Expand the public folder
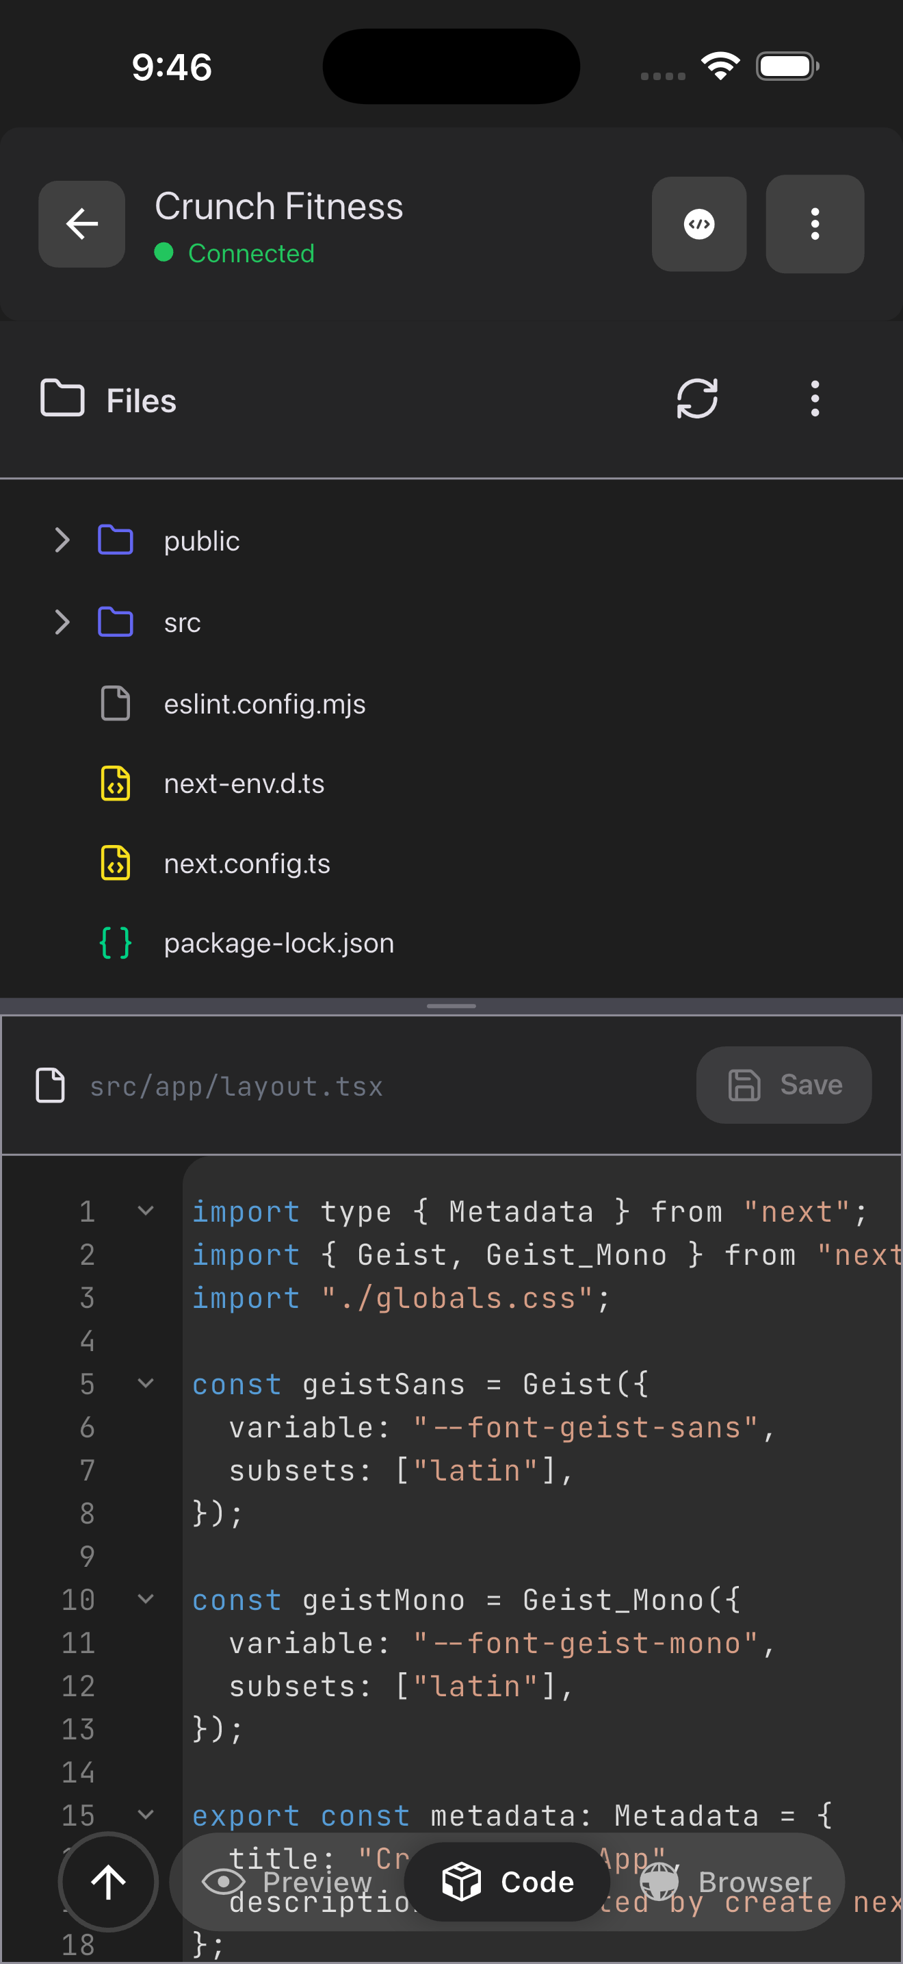 (x=62, y=540)
